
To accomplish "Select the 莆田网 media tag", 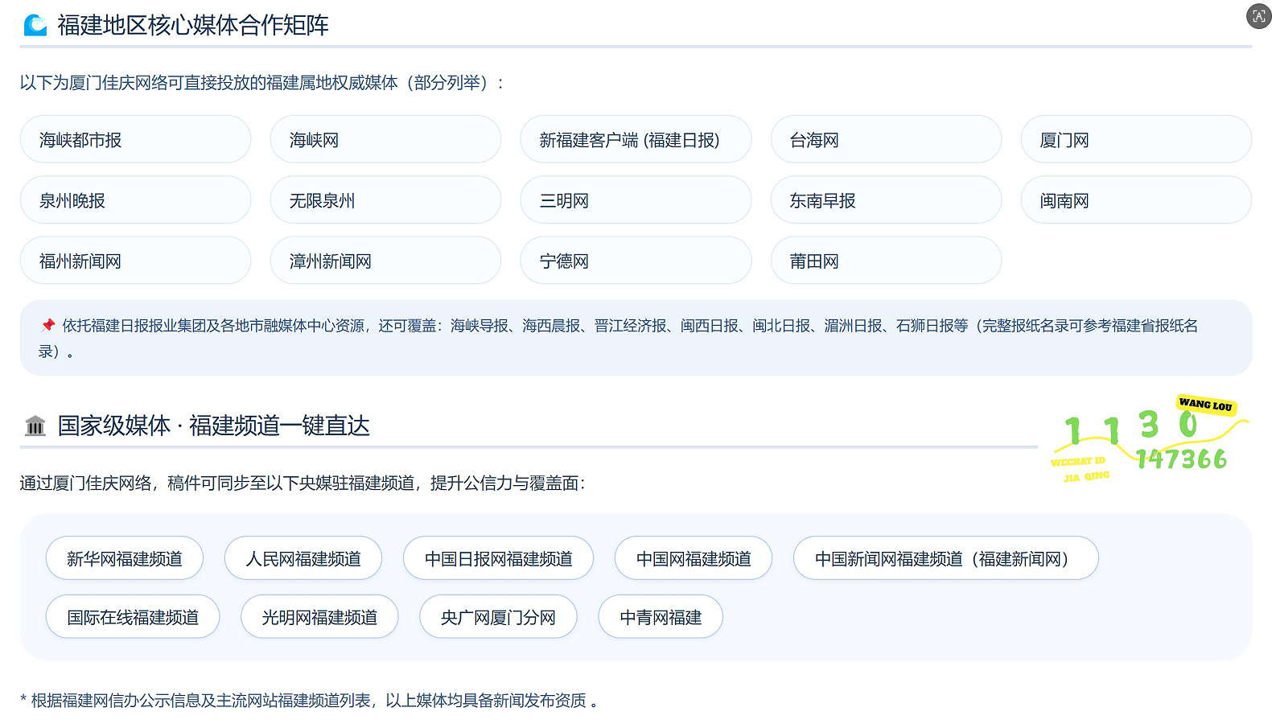I will 886,261.
